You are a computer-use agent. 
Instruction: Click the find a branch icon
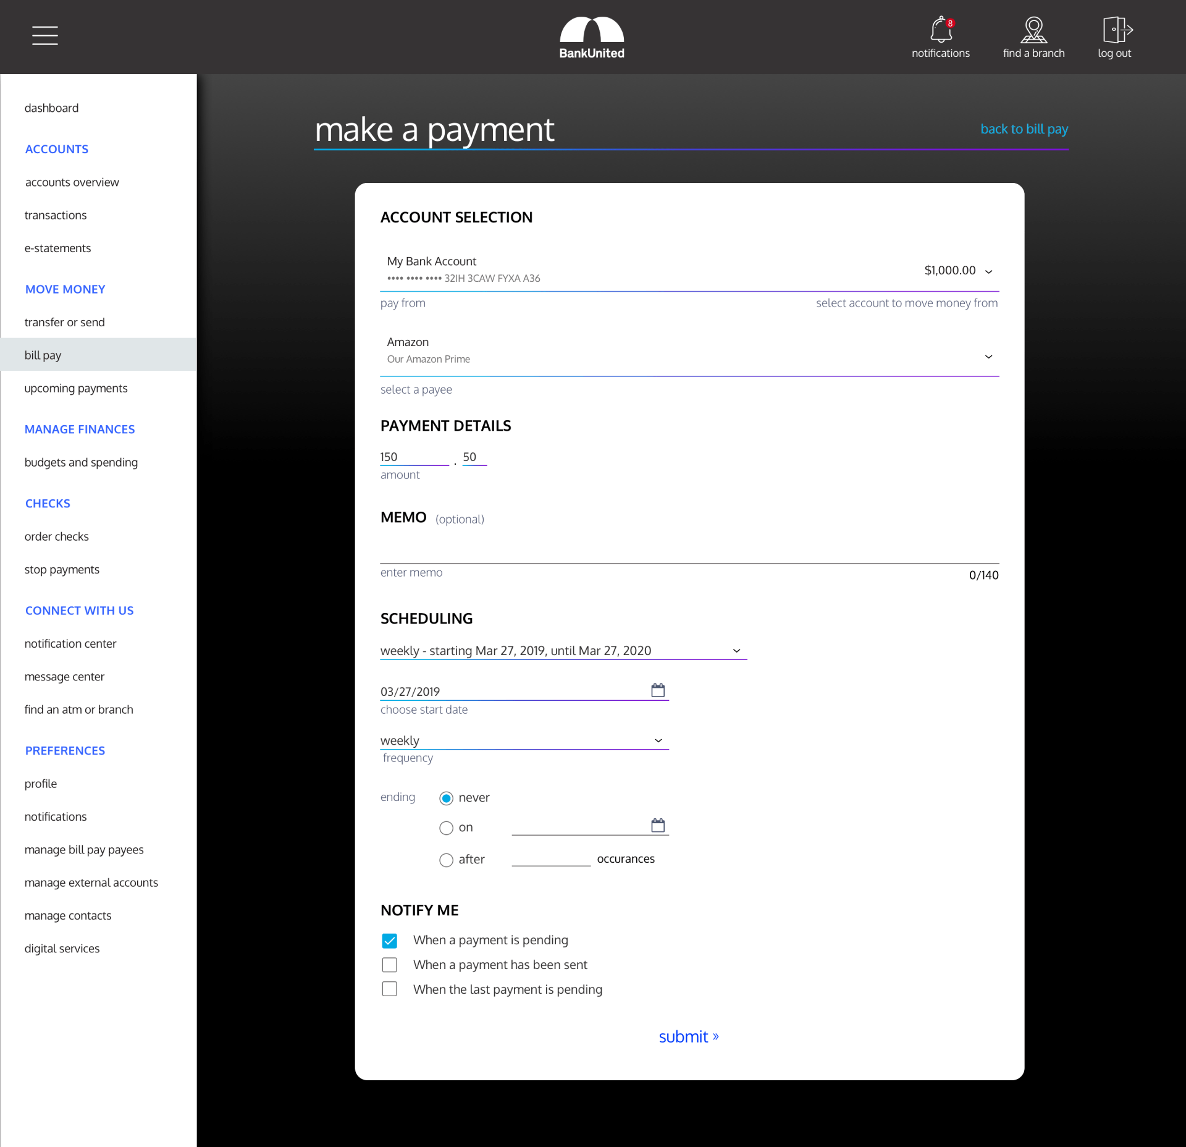click(1033, 30)
